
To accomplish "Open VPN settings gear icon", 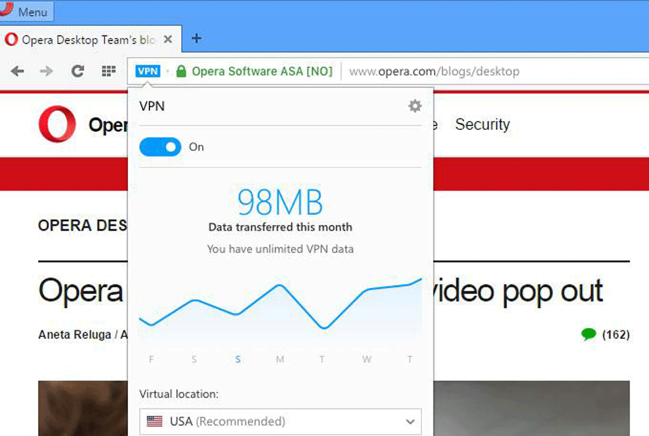I will [414, 106].
